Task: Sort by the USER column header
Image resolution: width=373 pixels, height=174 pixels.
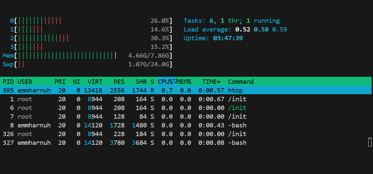Action: (25, 81)
